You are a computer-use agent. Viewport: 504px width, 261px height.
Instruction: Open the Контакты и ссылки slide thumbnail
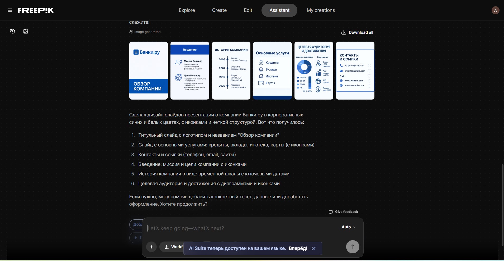tap(355, 71)
